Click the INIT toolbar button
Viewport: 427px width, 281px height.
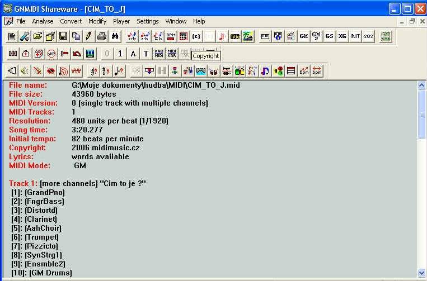[355, 36]
